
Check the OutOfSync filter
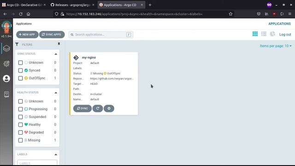coord(20,78)
